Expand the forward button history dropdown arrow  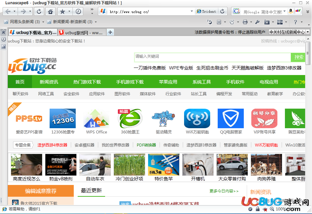coord(30,11)
